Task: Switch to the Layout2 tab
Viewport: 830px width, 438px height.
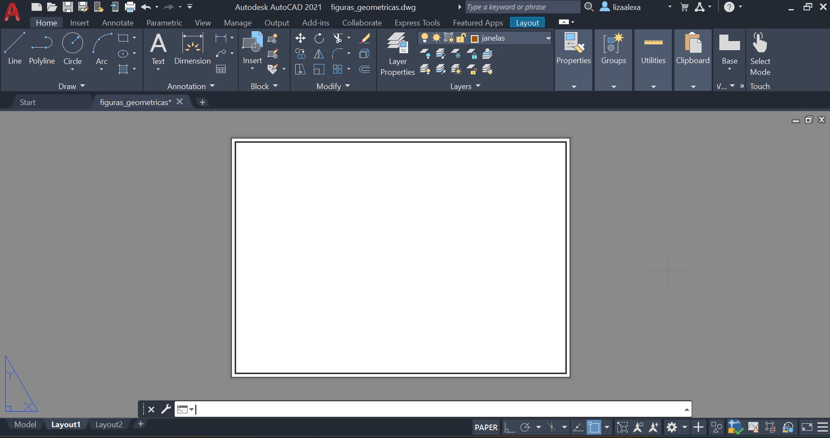Action: point(109,425)
